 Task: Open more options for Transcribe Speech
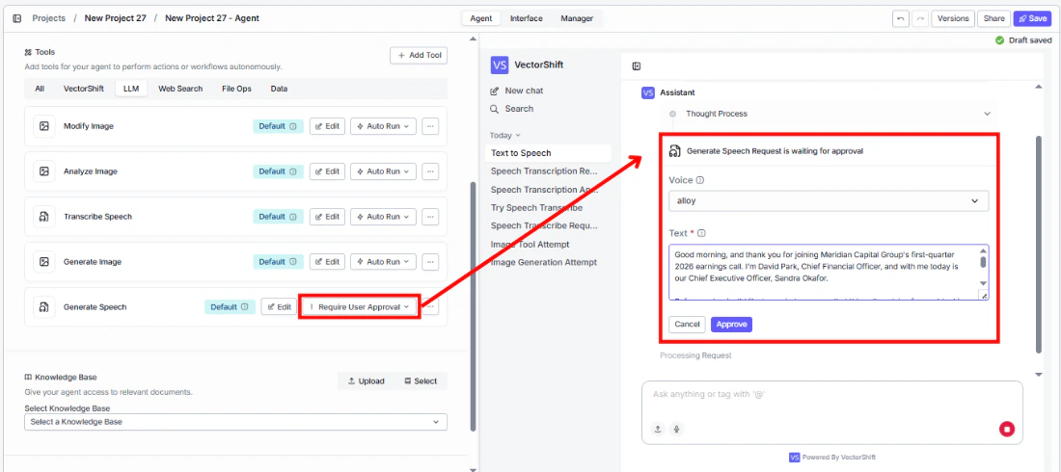(x=430, y=217)
